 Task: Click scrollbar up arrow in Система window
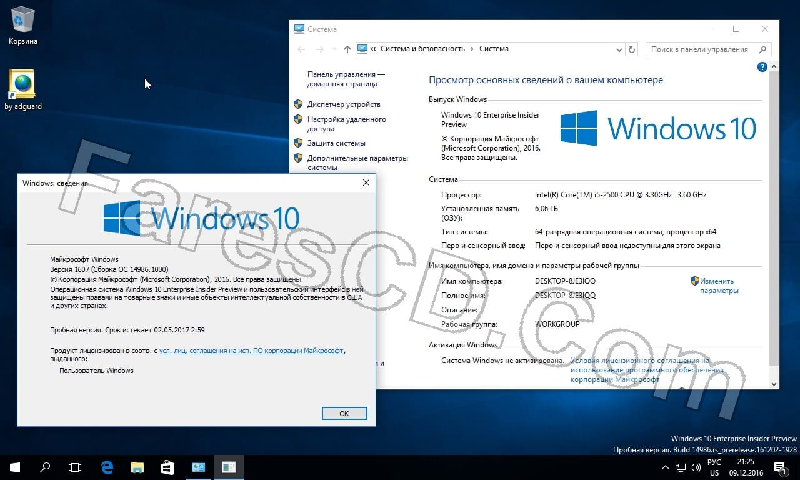(x=774, y=66)
